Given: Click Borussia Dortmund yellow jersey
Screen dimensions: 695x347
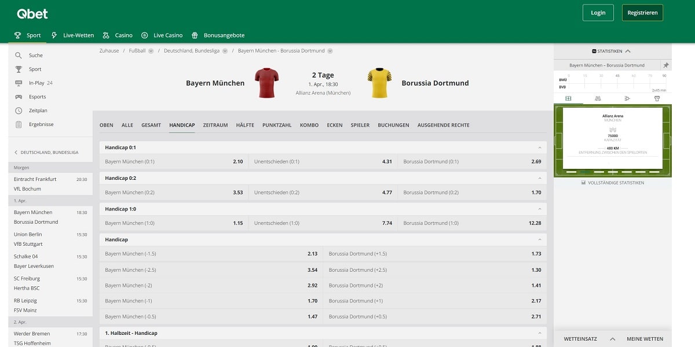Looking at the screenshot, I should 379,83.
